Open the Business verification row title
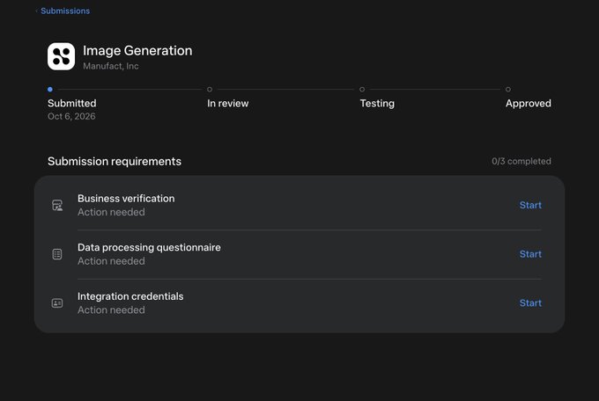The image size is (599, 401). tap(126, 199)
